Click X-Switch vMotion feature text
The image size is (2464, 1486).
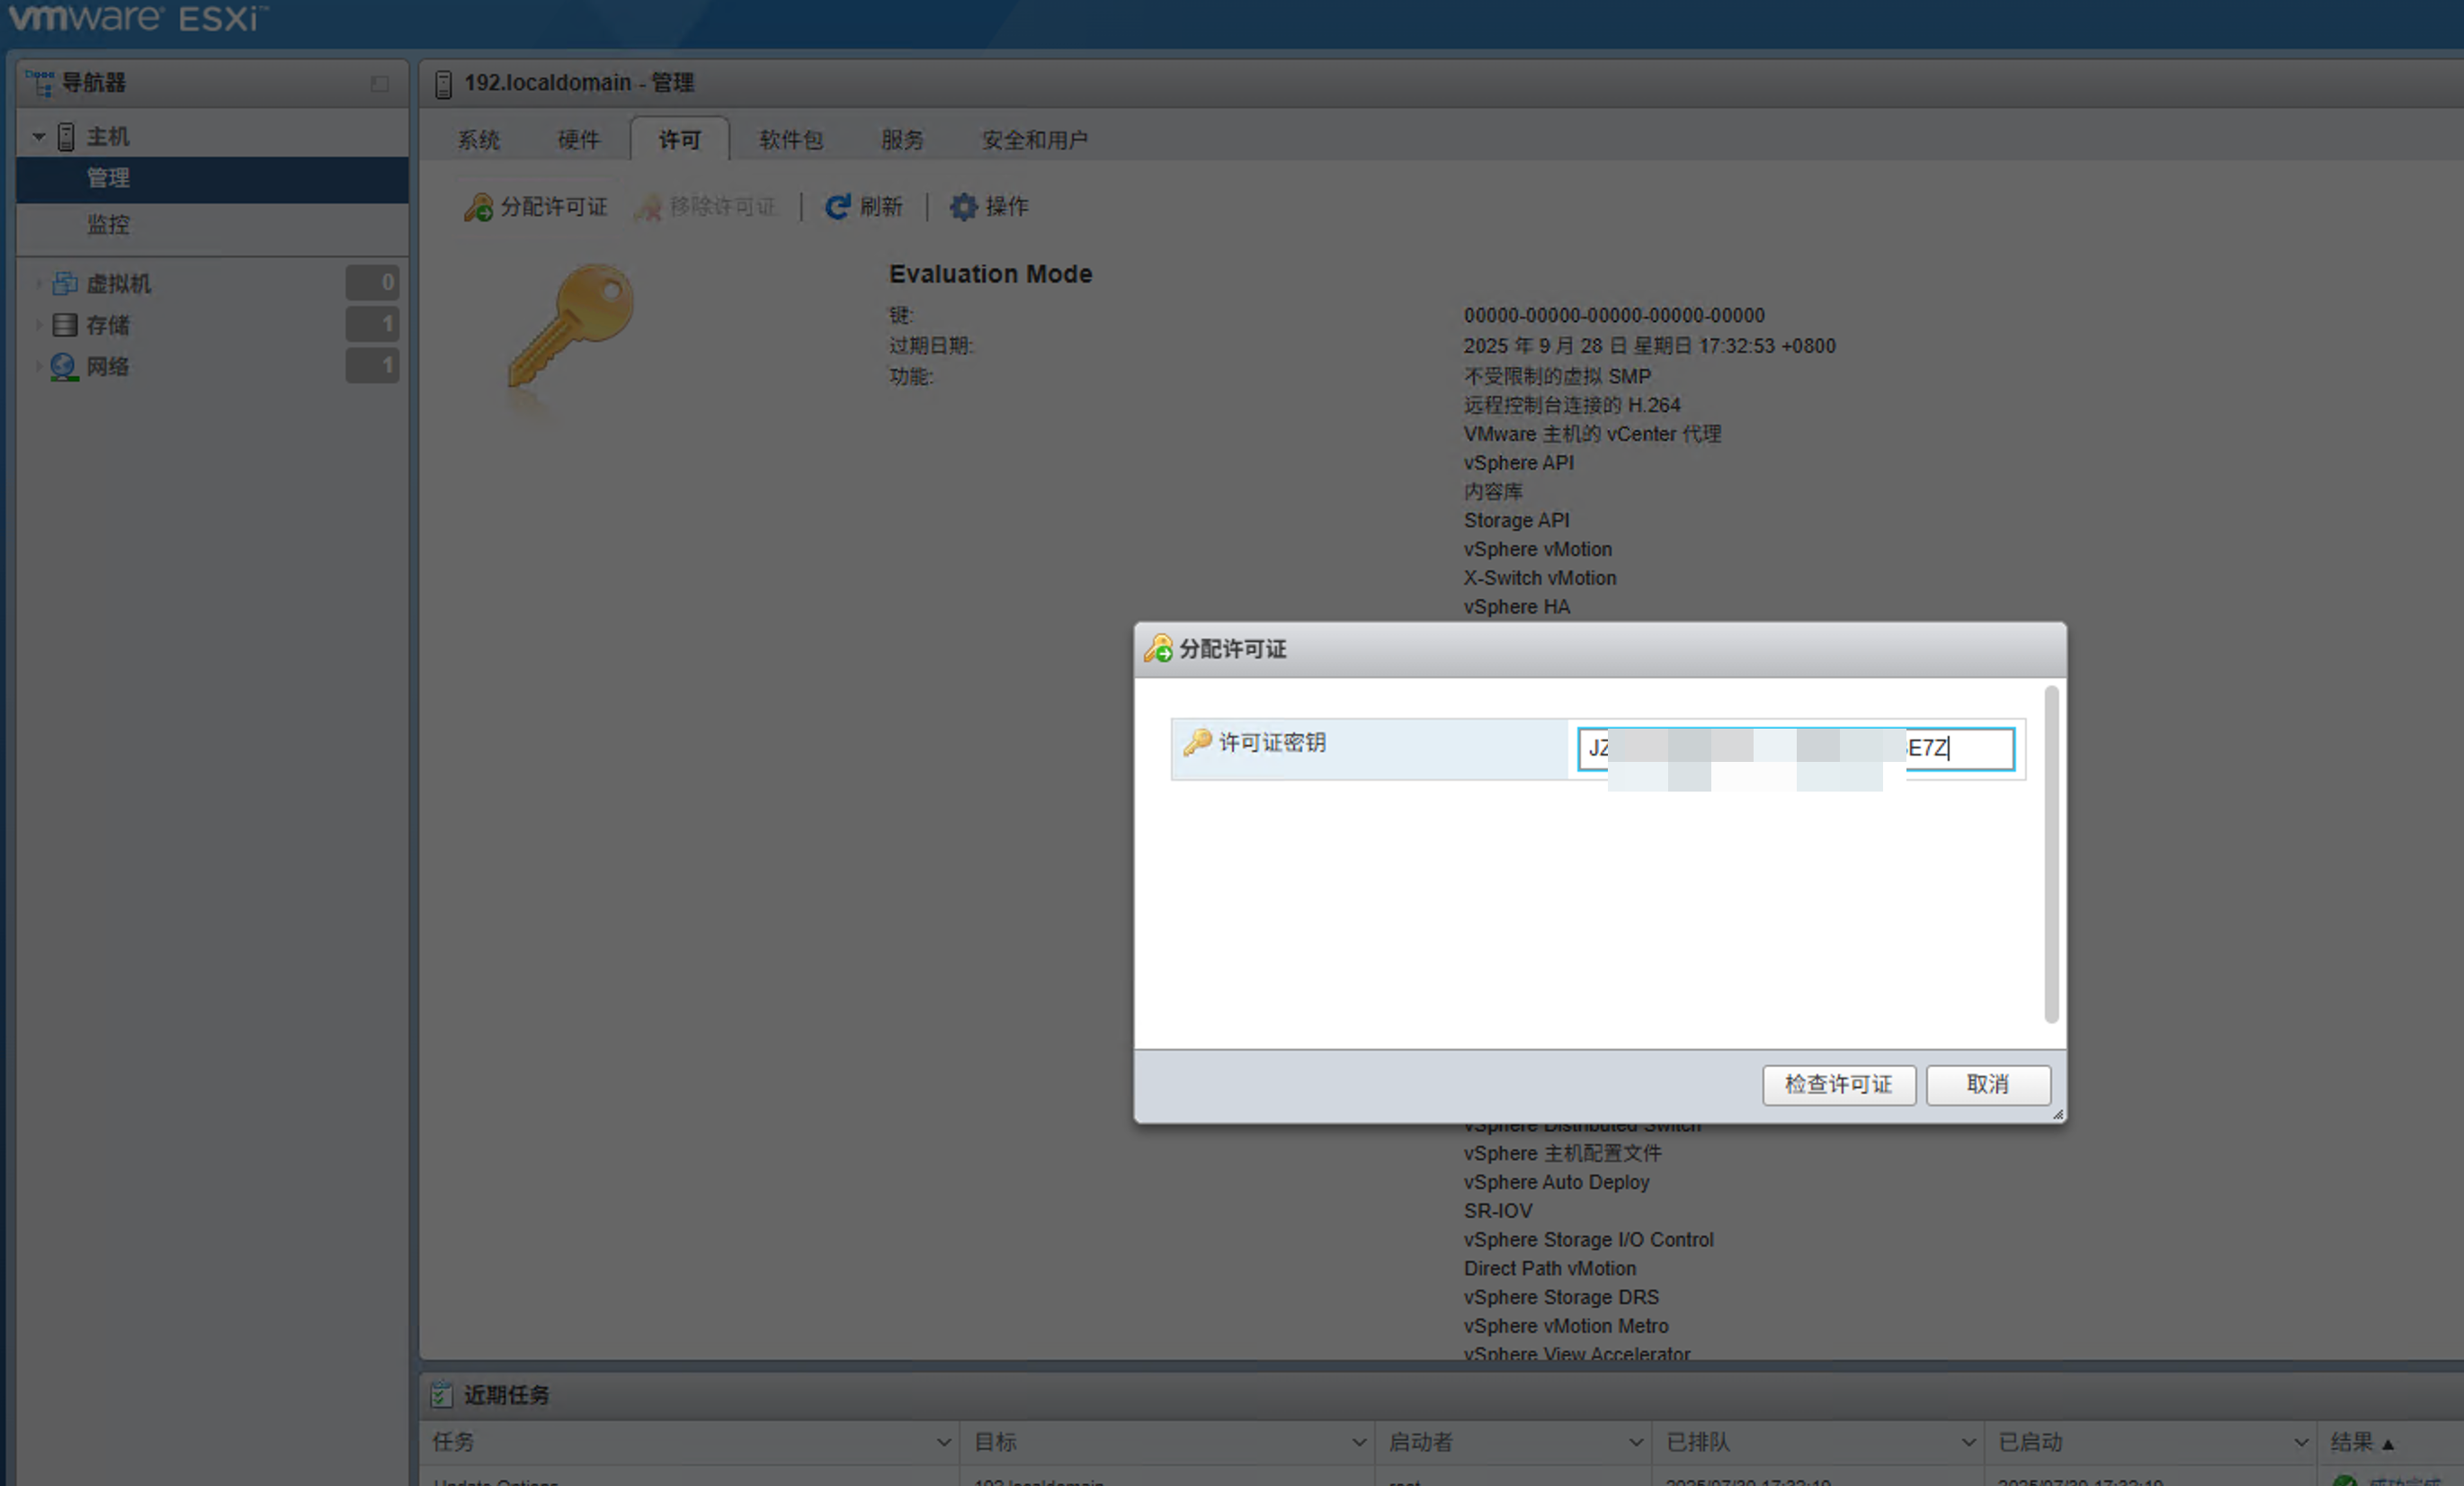tap(1540, 578)
